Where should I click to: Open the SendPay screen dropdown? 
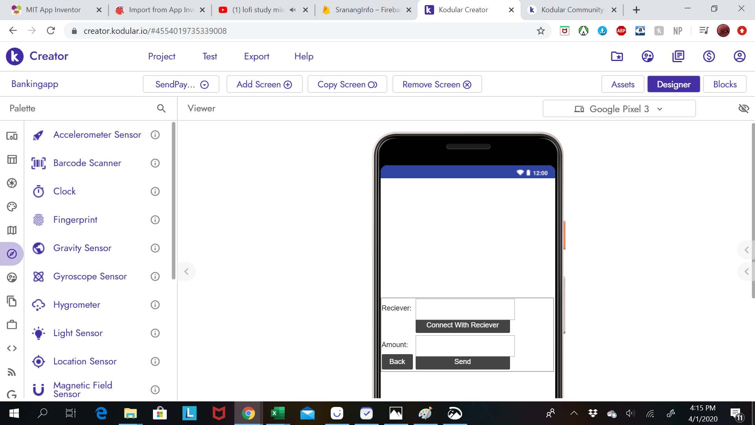point(181,84)
